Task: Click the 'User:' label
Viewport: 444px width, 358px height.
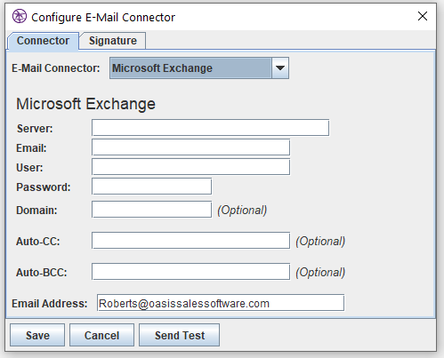Action: tap(29, 168)
